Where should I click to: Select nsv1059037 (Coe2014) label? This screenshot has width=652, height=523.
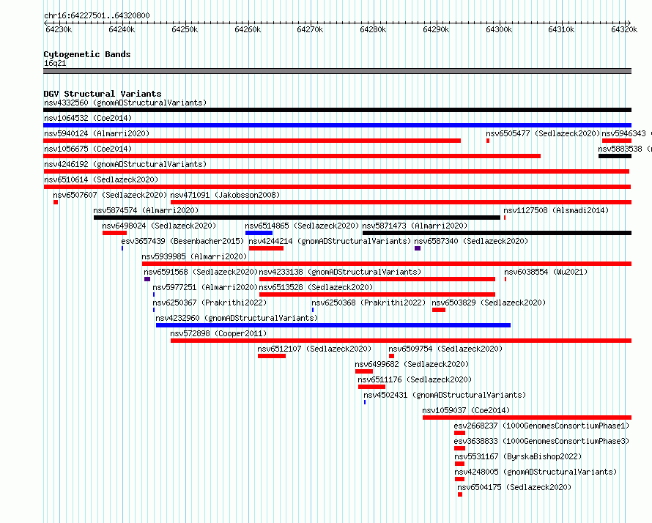(x=466, y=410)
